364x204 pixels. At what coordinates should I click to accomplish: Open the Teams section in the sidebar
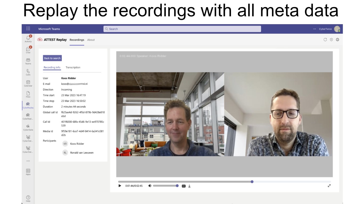[x=28, y=61]
